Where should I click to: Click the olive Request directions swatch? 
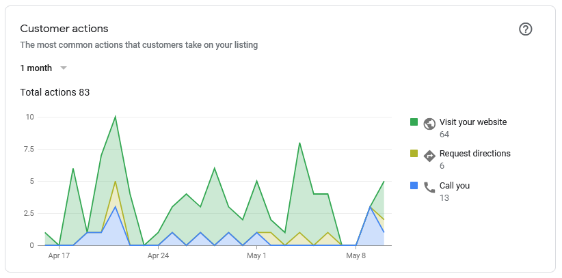tap(414, 153)
